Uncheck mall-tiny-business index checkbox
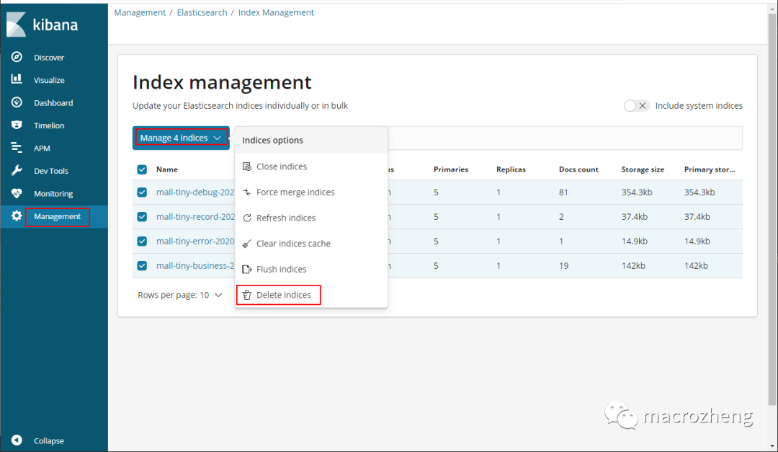The height and width of the screenshot is (452, 778). pos(142,266)
